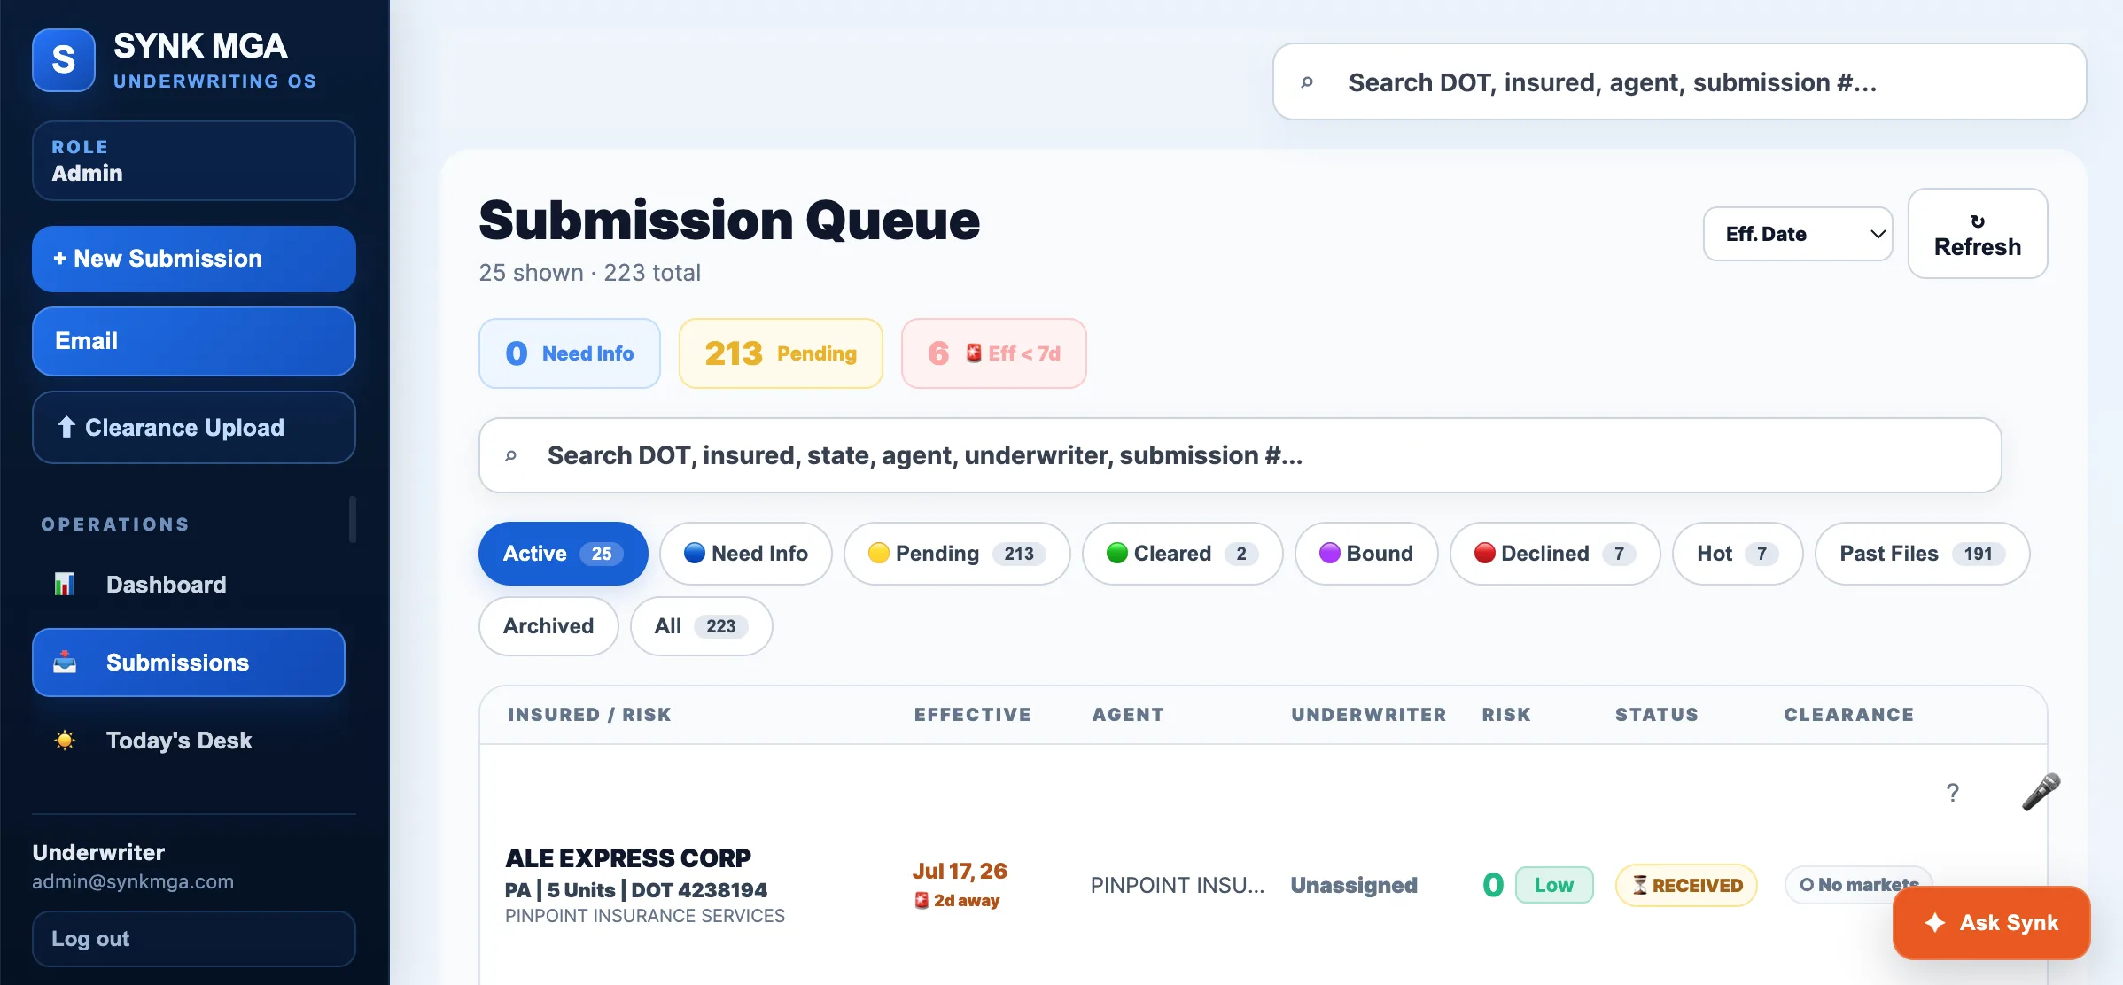Click the magnifier icon in the top search bar
Screen dimensions: 2123x985
click(x=1307, y=82)
